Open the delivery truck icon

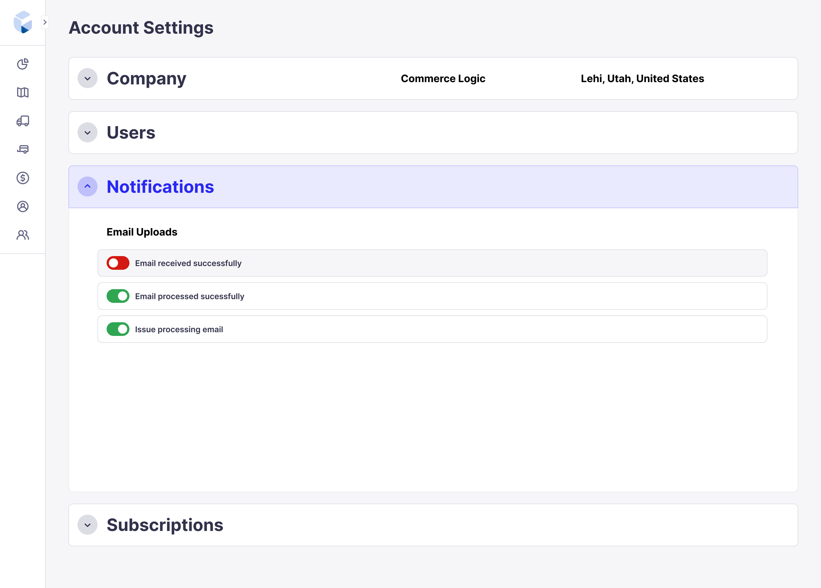point(23,121)
